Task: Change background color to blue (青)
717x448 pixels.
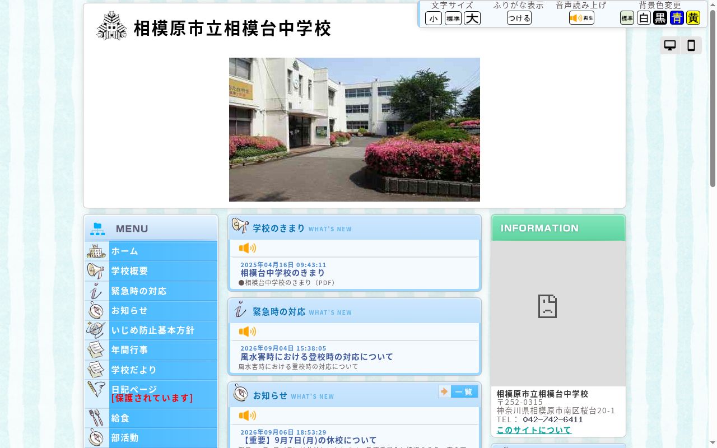Action: point(677,18)
